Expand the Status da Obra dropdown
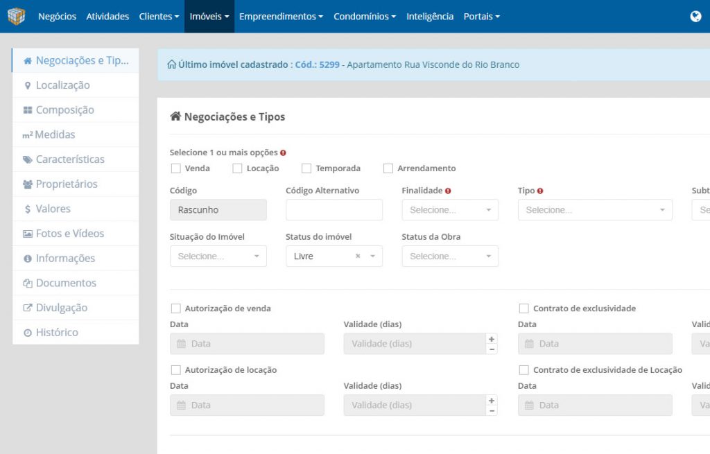The image size is (710, 454). pos(450,256)
